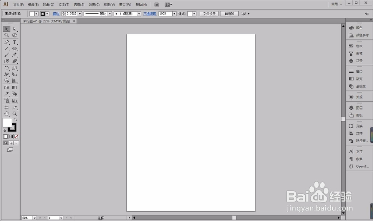The height and width of the screenshot is (221, 373).
Task: Select the Gradient tool
Action: tap(15, 88)
